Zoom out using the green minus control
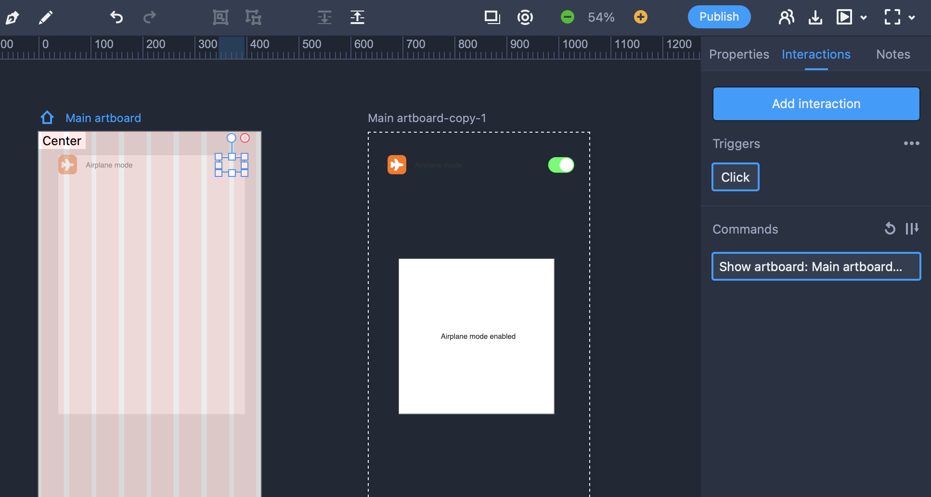 [567, 17]
